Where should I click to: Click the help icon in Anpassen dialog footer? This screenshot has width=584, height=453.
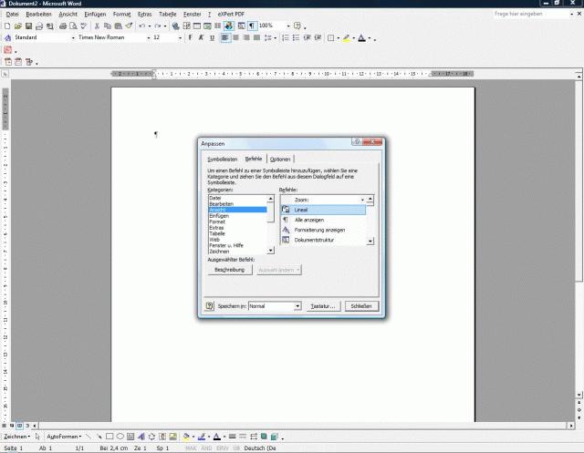pyautogui.click(x=210, y=305)
